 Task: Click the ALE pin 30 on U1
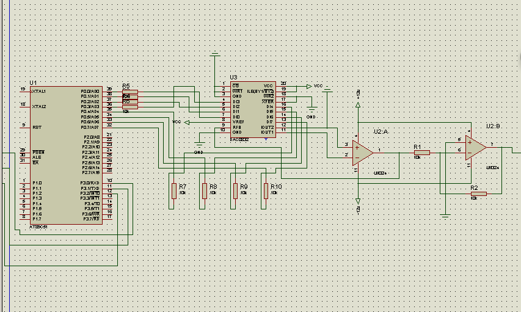(25, 157)
